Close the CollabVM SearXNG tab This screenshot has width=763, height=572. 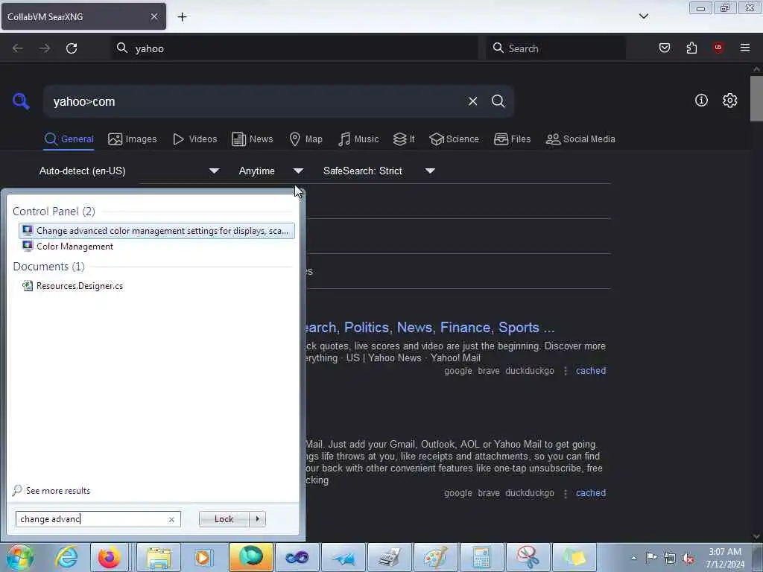click(x=153, y=16)
